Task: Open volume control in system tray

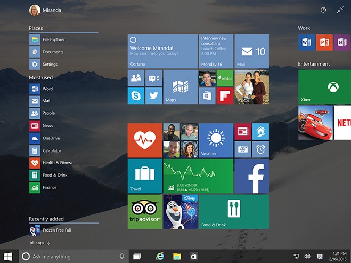Action: click(x=307, y=256)
